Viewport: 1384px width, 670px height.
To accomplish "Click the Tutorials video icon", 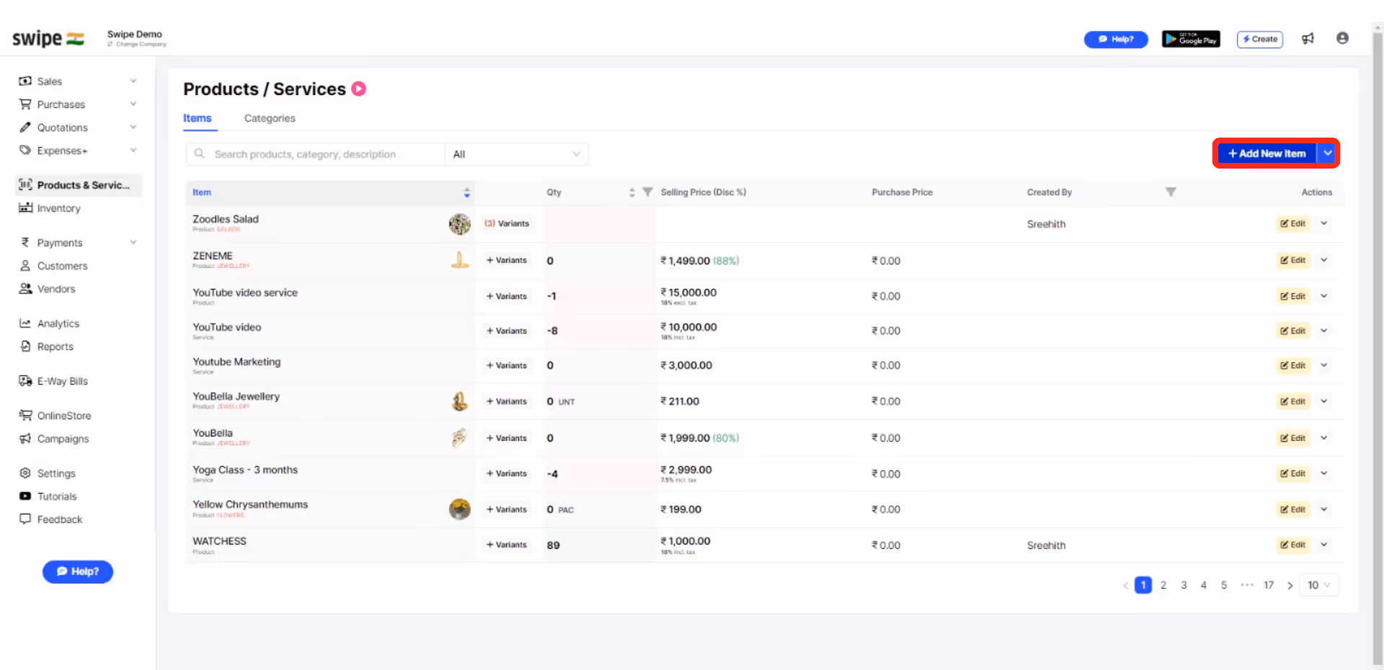I will [x=25, y=496].
